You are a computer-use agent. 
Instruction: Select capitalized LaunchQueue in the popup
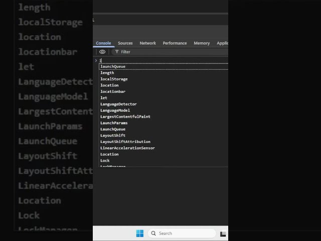click(164, 129)
